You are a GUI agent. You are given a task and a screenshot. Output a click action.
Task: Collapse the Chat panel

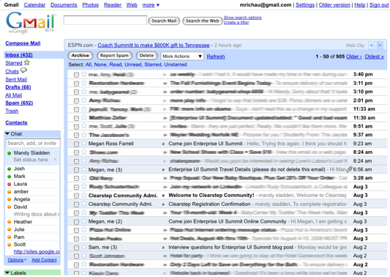7,134
